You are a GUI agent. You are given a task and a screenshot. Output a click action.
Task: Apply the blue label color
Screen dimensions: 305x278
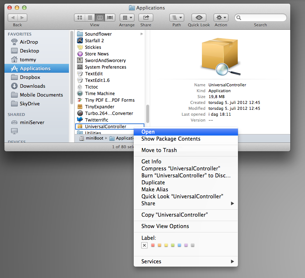coord(179,245)
